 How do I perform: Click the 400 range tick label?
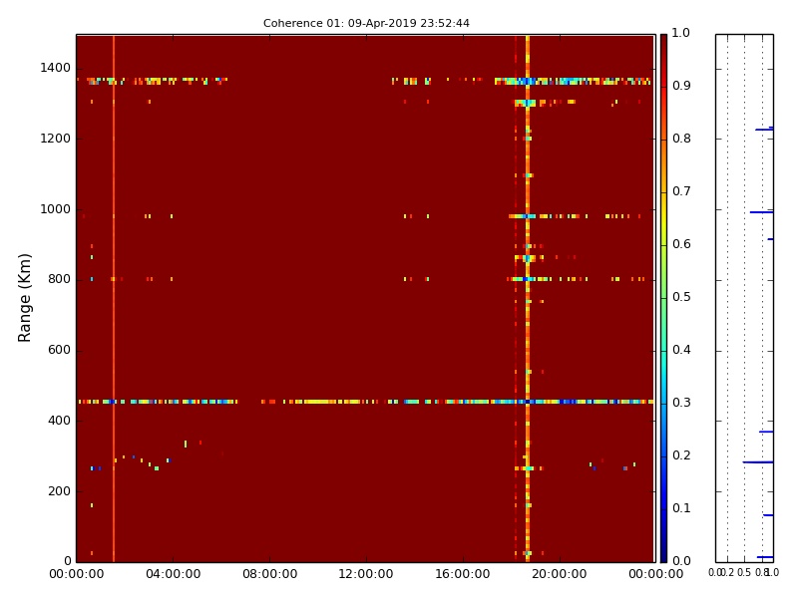(x=59, y=421)
